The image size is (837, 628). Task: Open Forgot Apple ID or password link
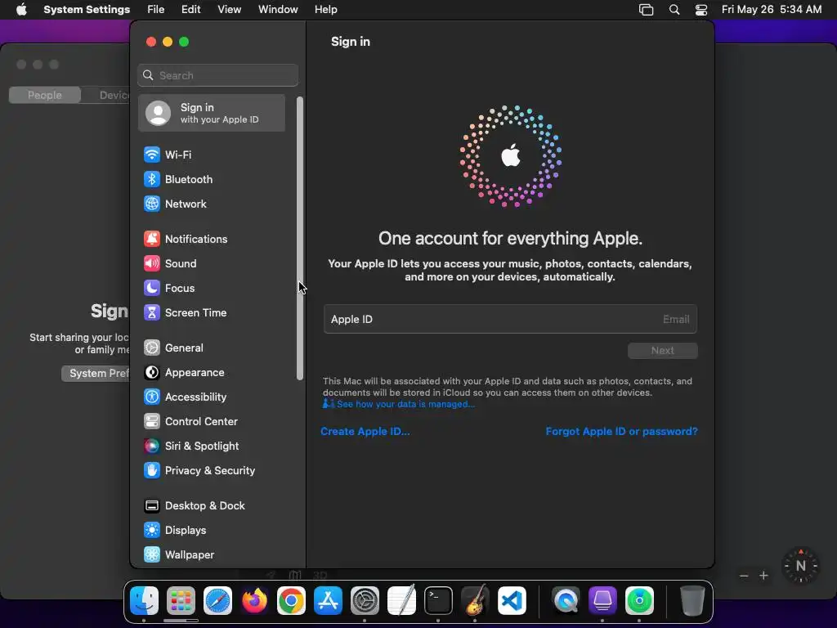pos(621,432)
